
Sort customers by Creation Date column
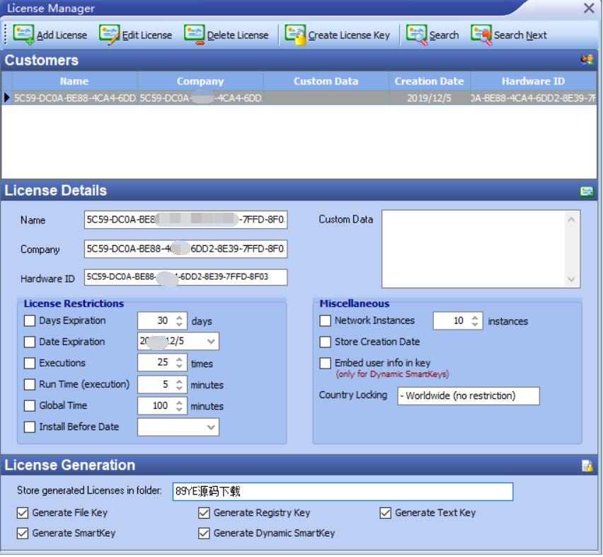tap(430, 81)
